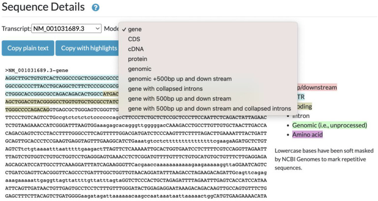378x201 pixels.
Task: Select "protein" in the mode dropdown
Action: [137, 59]
